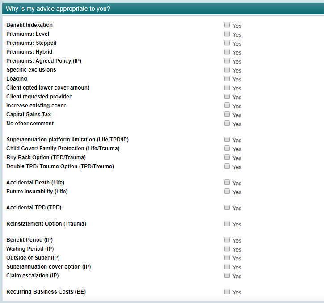Click the 'Client requested provider' label
Image resolution: width=324 pixels, height=303 pixels.
39,97
